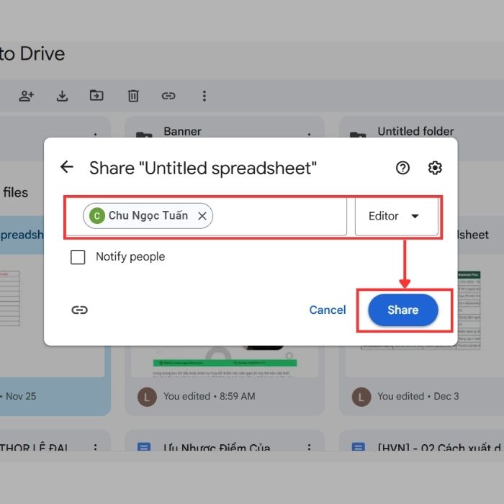Screen dimensions: 504x504
Task: Cancel the share dialog
Action: [327, 310]
